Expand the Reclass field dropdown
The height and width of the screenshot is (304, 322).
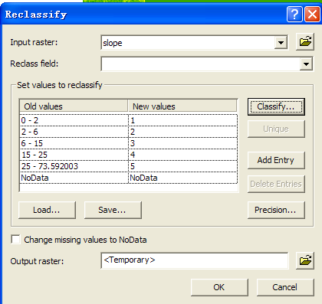(x=306, y=64)
